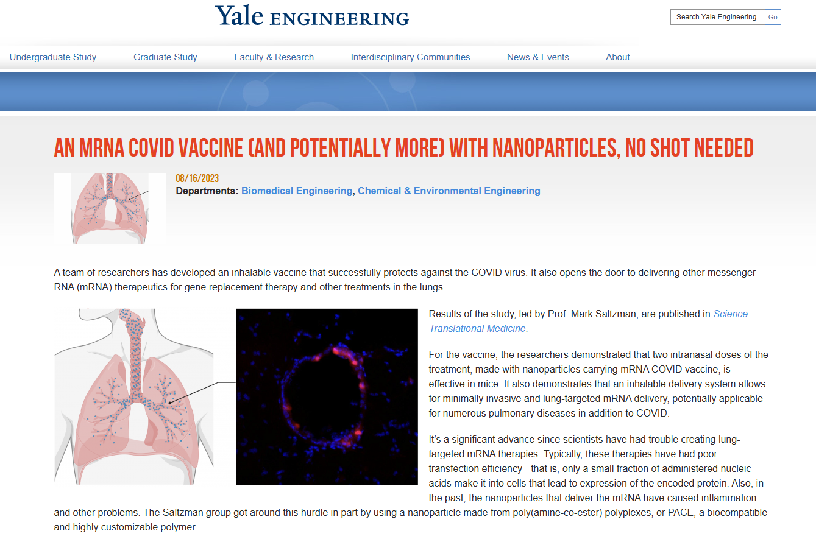Go to News & Events section

point(537,57)
